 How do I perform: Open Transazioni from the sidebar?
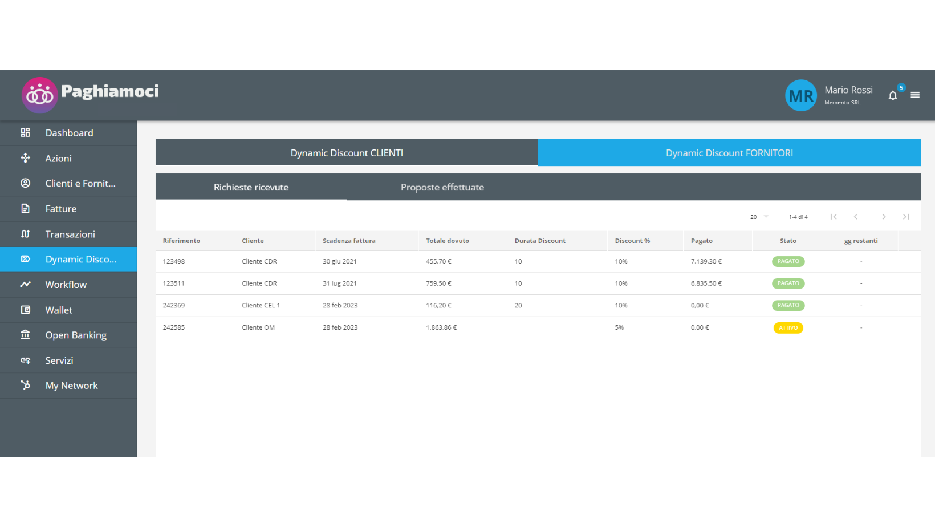(70, 234)
